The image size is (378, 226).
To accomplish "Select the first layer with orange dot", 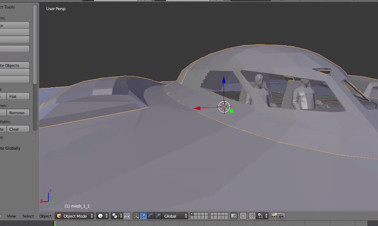I will pyautogui.click(x=192, y=214).
